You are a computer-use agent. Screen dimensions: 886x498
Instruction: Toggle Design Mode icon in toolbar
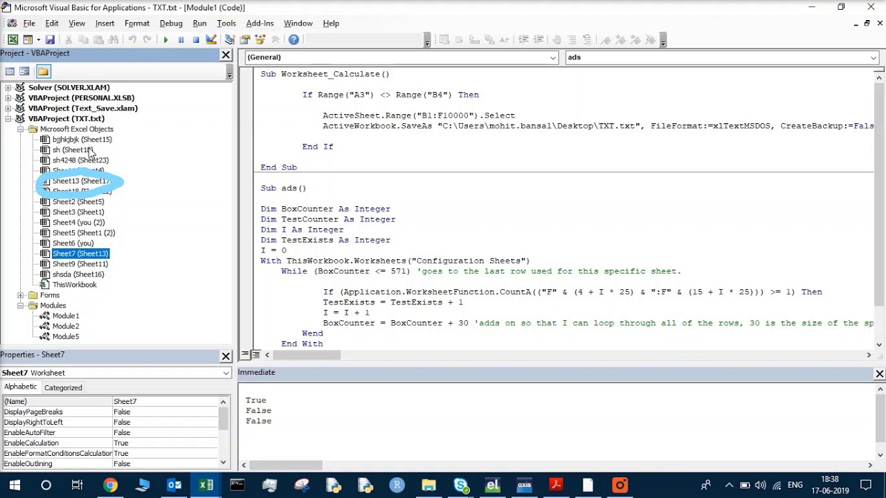pyautogui.click(x=211, y=39)
